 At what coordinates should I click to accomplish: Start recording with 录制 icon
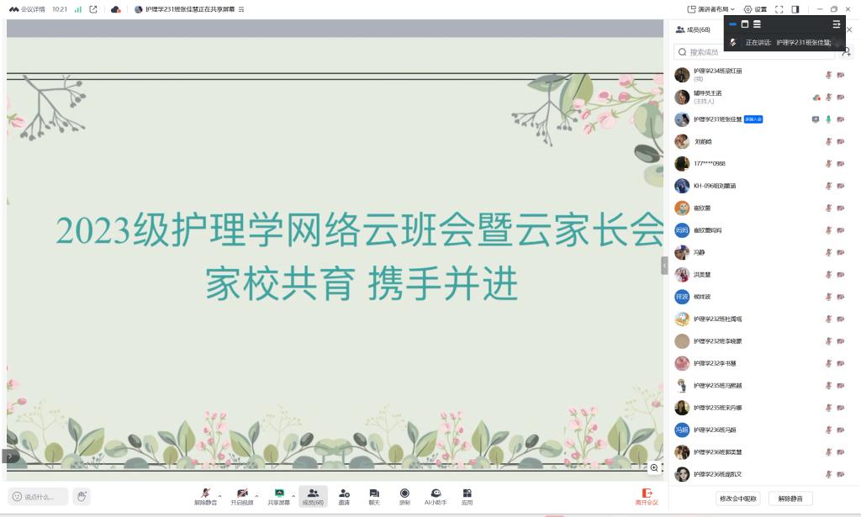404,496
